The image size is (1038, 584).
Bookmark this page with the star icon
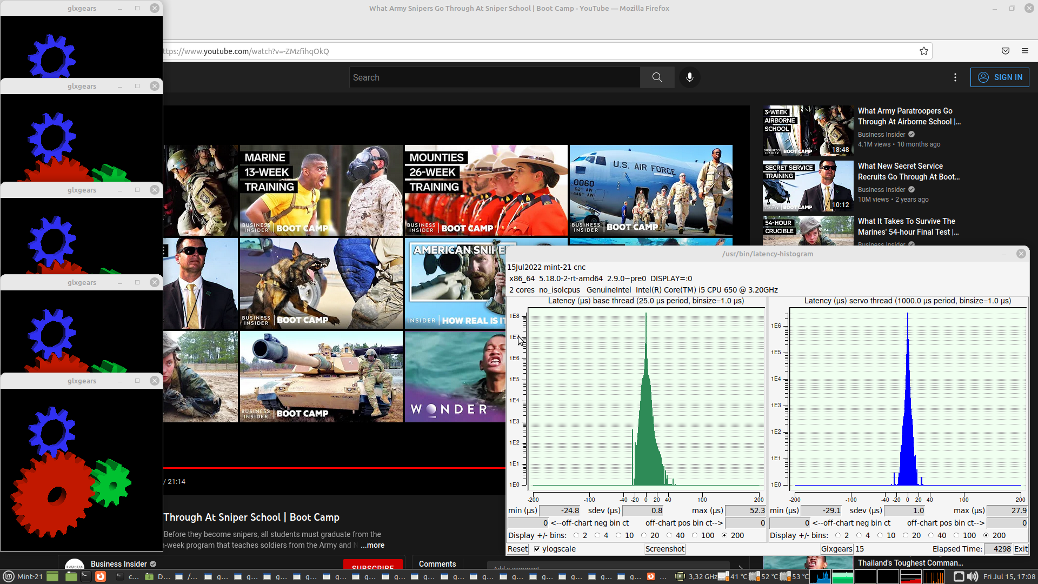[924, 51]
